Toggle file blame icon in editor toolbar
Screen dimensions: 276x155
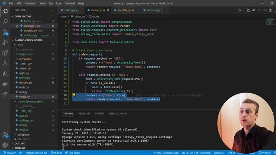270,10
